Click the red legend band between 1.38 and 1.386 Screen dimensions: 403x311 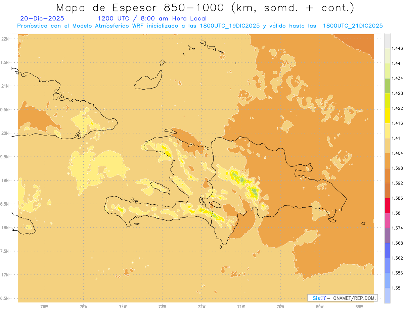tap(387, 205)
